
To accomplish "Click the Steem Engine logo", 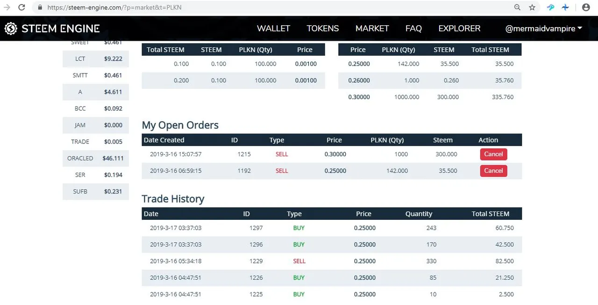I will (52, 29).
